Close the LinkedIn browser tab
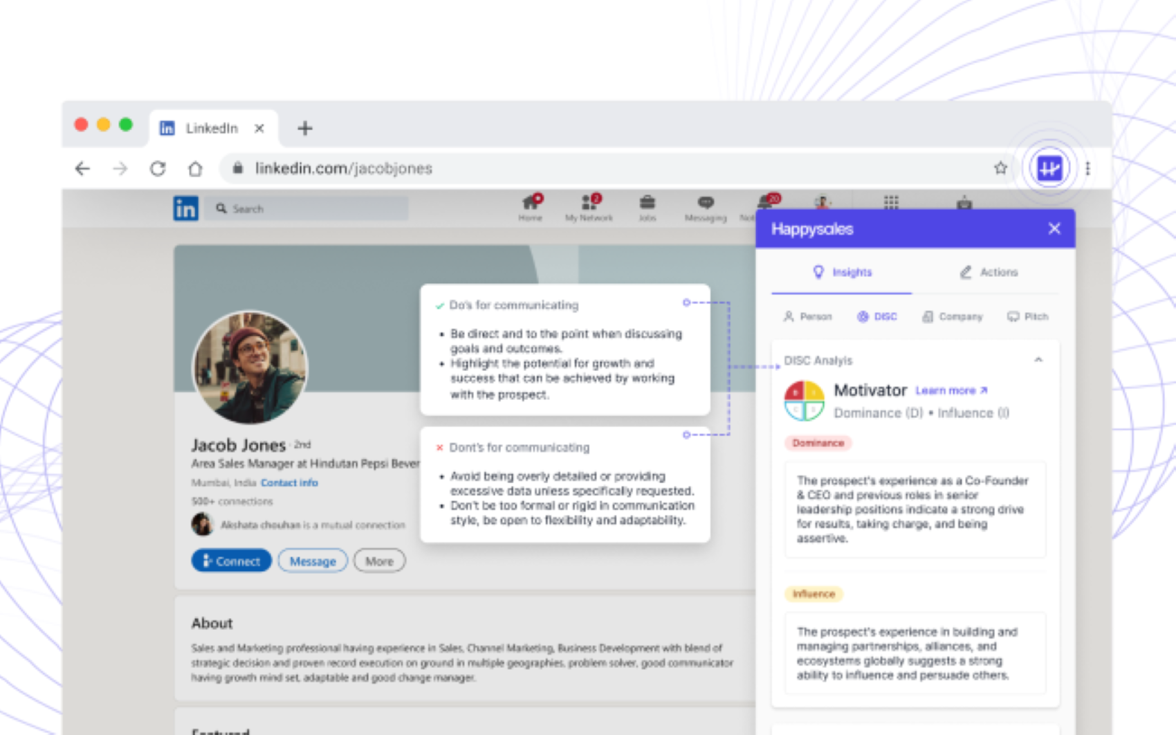 (259, 128)
